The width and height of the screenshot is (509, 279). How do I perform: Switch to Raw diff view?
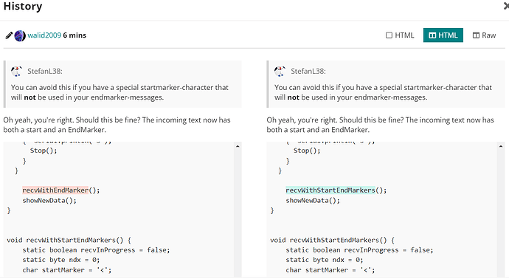484,35
